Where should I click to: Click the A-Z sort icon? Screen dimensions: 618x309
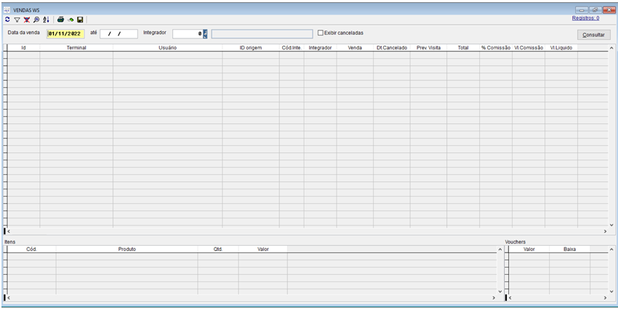point(46,20)
